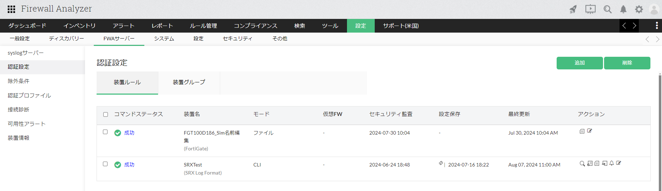
Task: Open the コンプライアンス main menu
Action: tap(255, 26)
